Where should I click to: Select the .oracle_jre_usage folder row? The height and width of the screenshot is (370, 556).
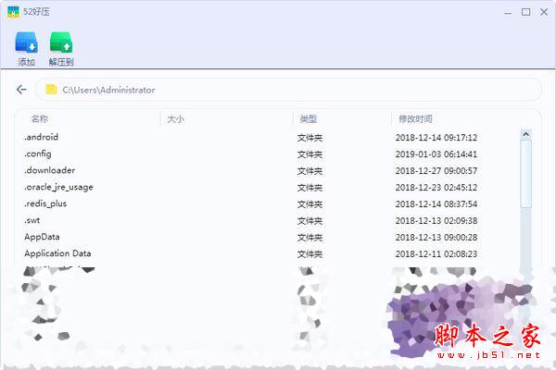[270, 187]
